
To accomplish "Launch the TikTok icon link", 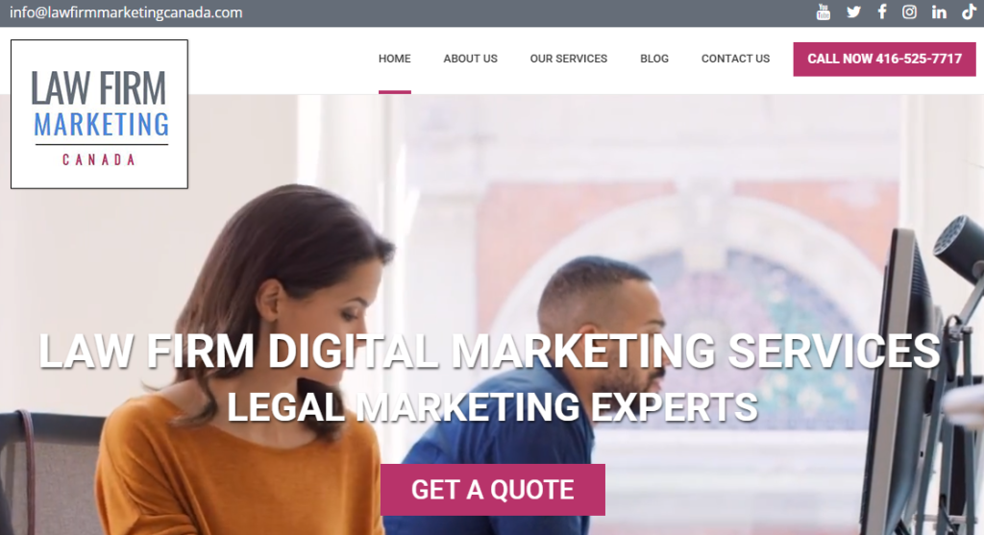I will 969,12.
